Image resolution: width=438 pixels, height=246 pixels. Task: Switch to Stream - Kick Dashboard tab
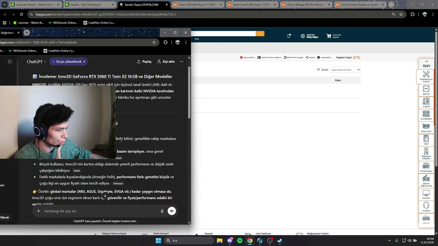89,5
